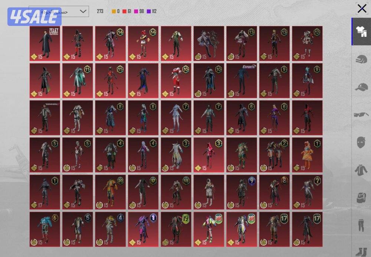This screenshot has height=257, width=371.
Task: Select the backpack category icon
Action: pos(361,198)
